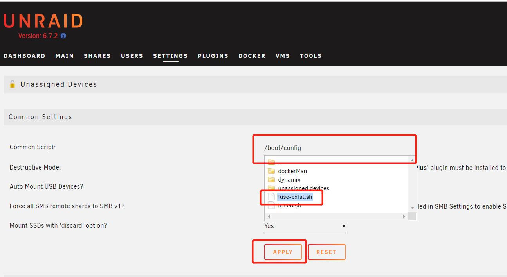Open the dockerMan folder in the file browser

coord(292,171)
